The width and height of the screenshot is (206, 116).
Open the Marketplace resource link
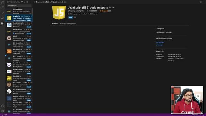160,42
